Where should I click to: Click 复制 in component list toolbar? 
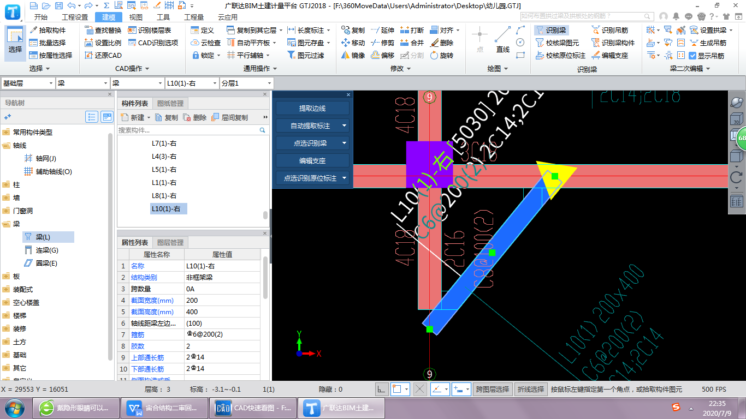click(x=167, y=117)
